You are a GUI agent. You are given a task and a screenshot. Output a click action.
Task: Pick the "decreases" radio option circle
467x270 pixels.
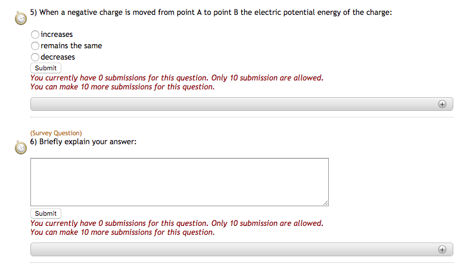tap(35, 57)
